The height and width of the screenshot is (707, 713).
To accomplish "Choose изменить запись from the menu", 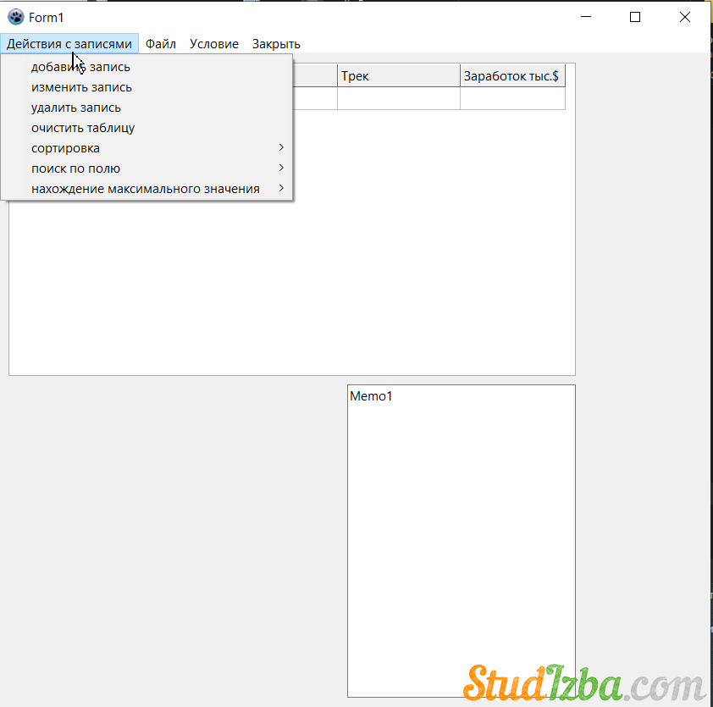I will pos(146,87).
